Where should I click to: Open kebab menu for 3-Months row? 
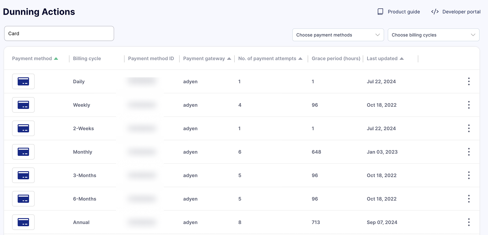469,175
